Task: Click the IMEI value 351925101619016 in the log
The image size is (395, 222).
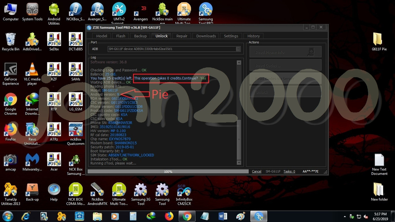Action: pyautogui.click(x=115, y=127)
